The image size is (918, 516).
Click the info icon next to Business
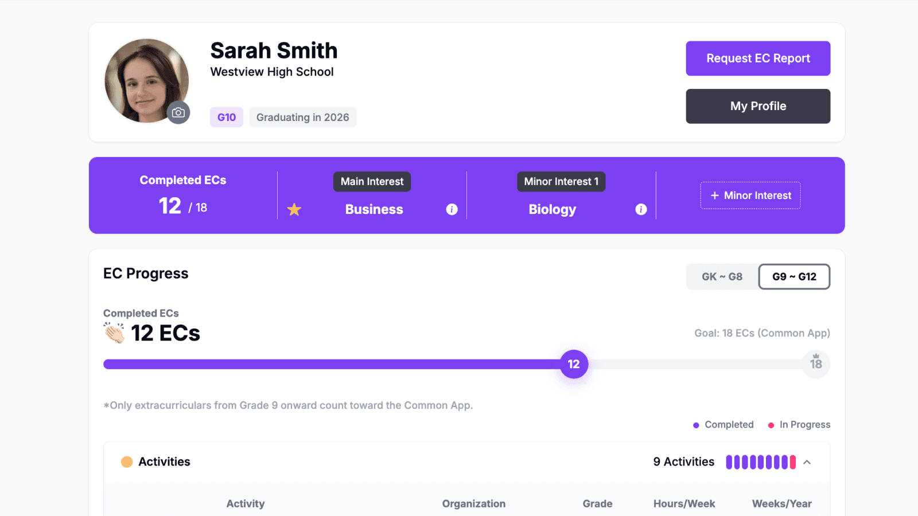452,209
